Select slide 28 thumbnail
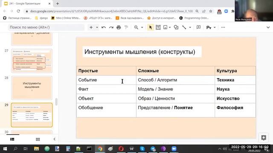Image resolution: width=273 pixels, height=153 pixels. [x=32, y=88]
